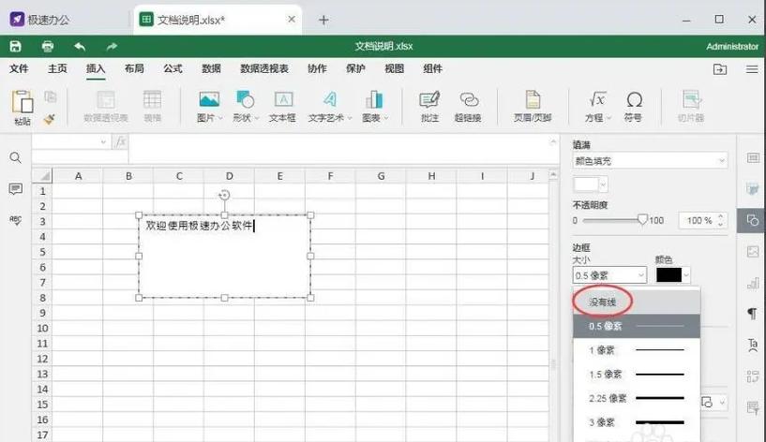Insert a 文本框 text box
The image size is (766, 442).
coord(282,107)
